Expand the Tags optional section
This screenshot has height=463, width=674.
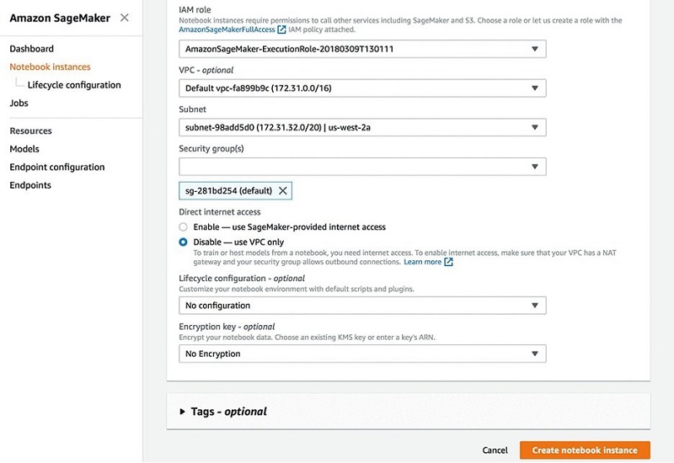(224, 412)
